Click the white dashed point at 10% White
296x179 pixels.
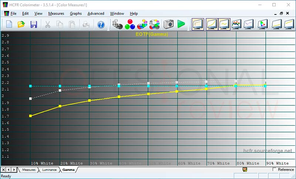click(x=30, y=98)
